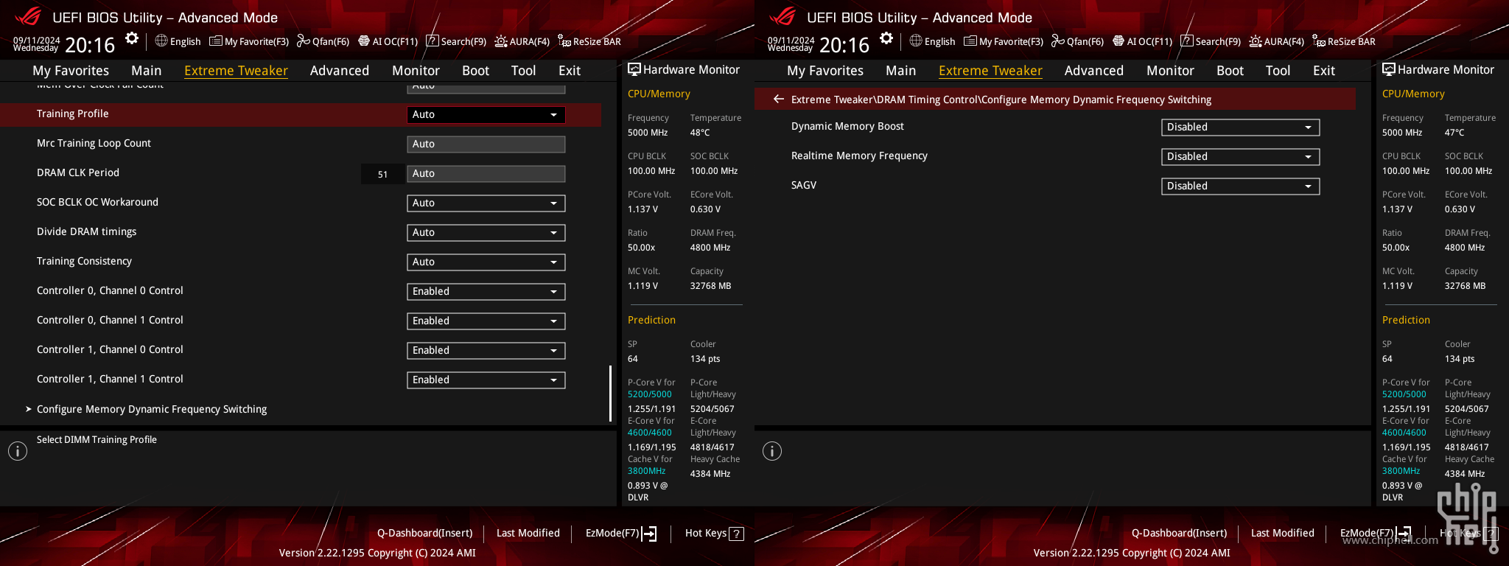This screenshot has width=1509, height=566.
Task: Click the settings gear icon in the left BIOS window
Action: [131, 38]
